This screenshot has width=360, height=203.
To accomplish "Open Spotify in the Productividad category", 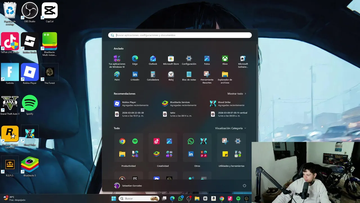I will coord(135,141).
